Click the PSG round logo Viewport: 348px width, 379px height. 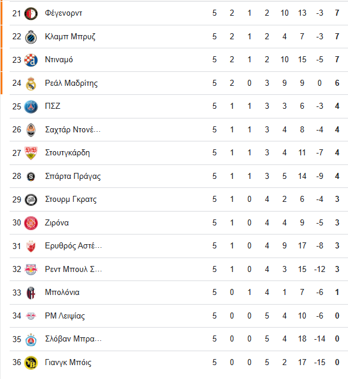tap(31, 106)
